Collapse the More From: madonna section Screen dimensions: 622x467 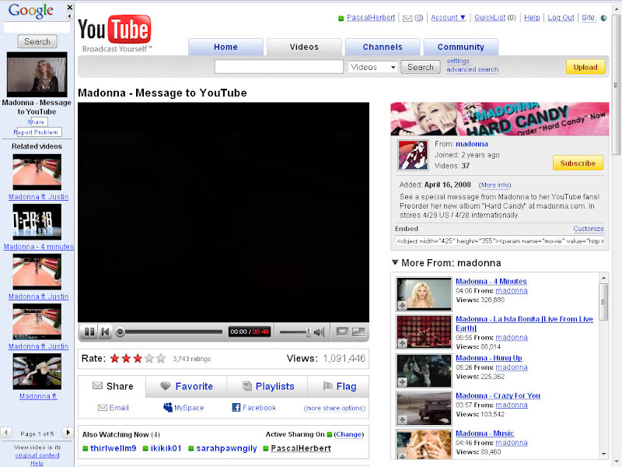click(395, 262)
